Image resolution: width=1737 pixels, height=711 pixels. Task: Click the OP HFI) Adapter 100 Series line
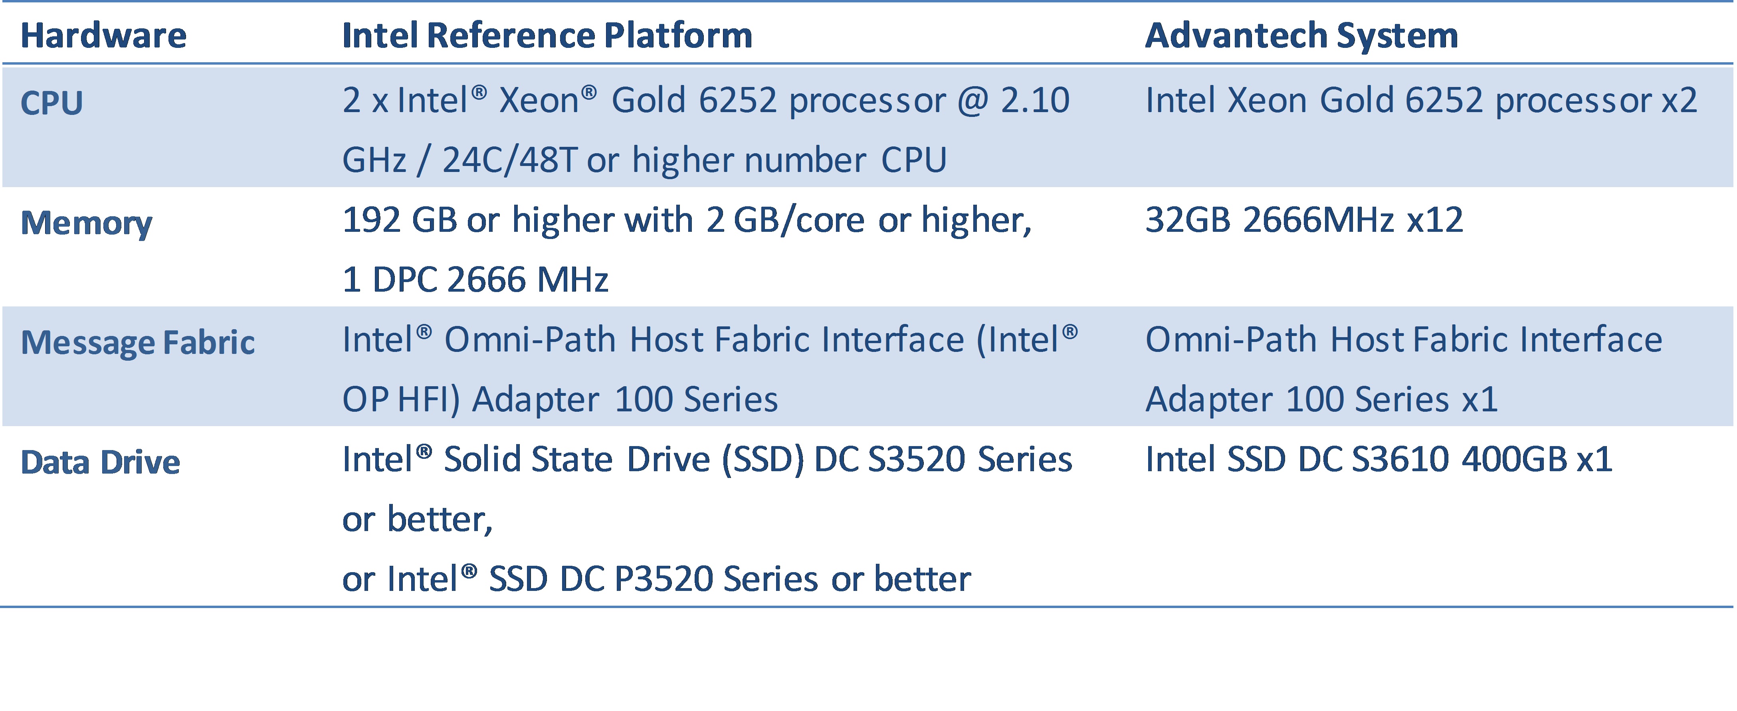[x=561, y=399]
